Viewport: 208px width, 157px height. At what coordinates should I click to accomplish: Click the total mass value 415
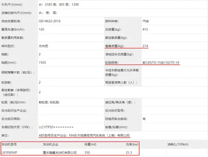point(145,29)
